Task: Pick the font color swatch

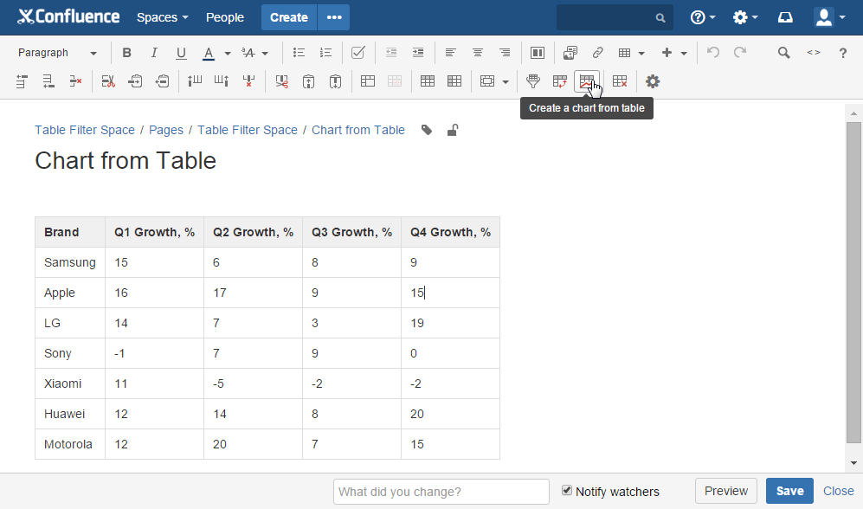Action: [x=208, y=53]
